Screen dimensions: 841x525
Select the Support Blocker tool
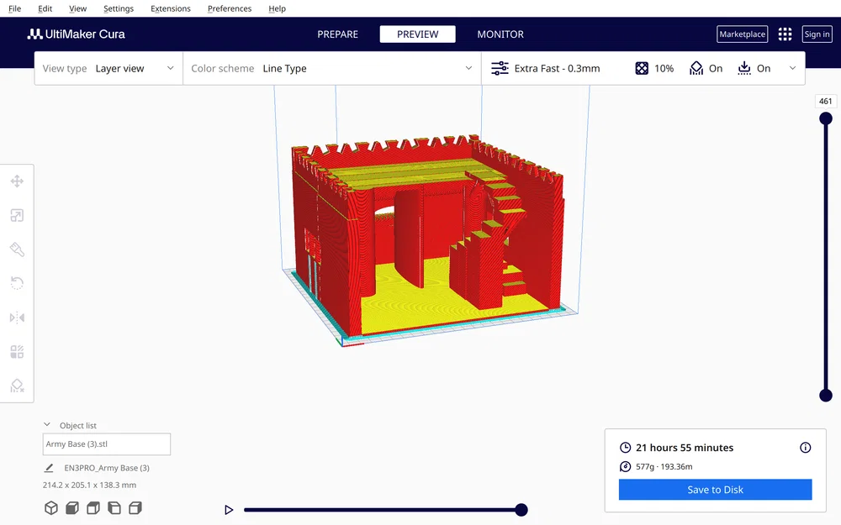(17, 386)
